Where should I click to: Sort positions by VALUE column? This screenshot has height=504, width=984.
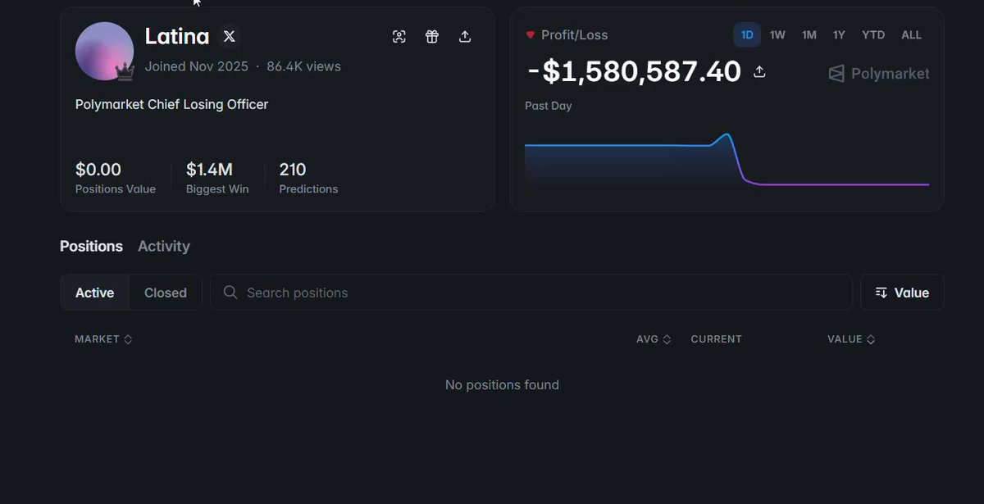click(x=851, y=339)
